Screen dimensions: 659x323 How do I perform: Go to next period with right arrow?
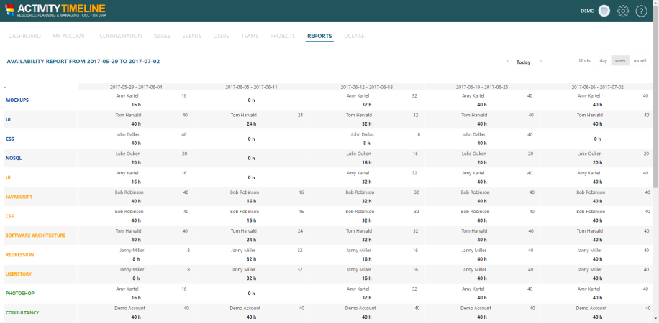540,62
